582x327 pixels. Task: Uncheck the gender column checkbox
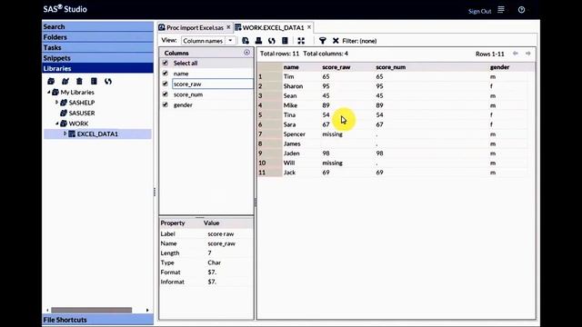166,104
